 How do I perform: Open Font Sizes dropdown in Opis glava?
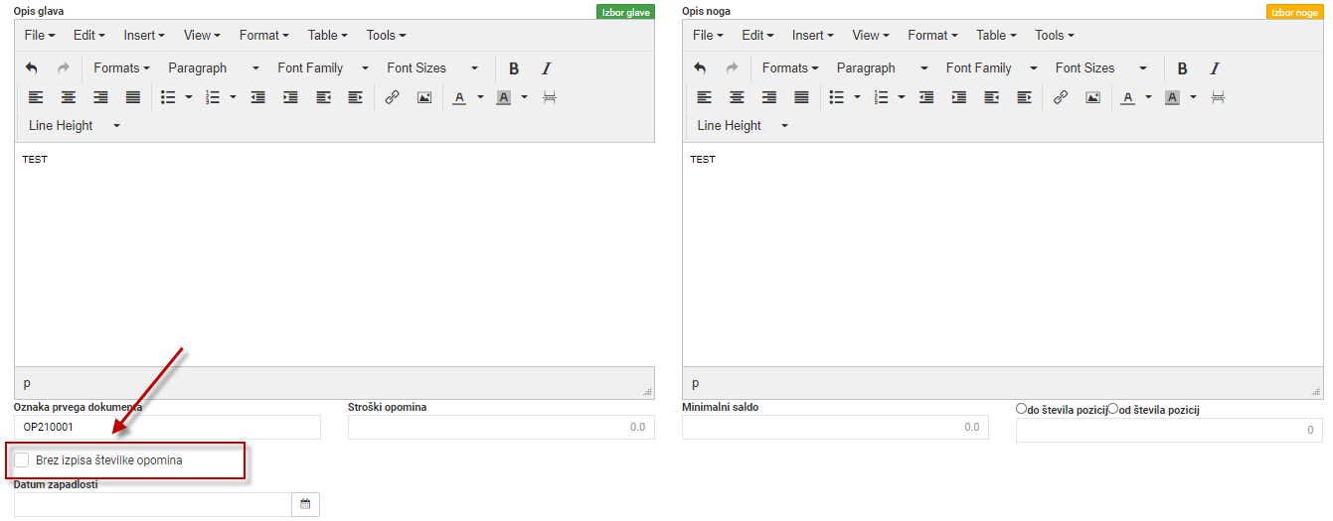[432, 68]
